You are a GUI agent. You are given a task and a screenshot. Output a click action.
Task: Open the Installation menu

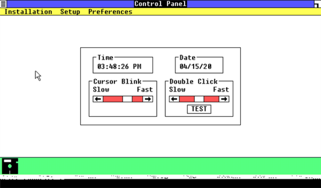tap(28, 12)
